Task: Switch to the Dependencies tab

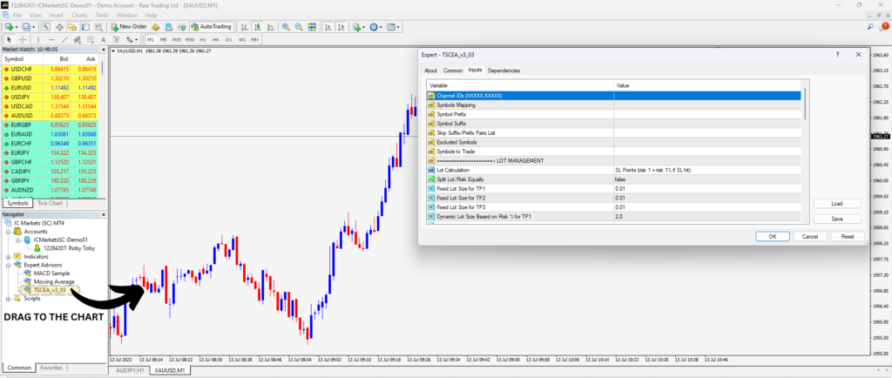Action: point(504,71)
